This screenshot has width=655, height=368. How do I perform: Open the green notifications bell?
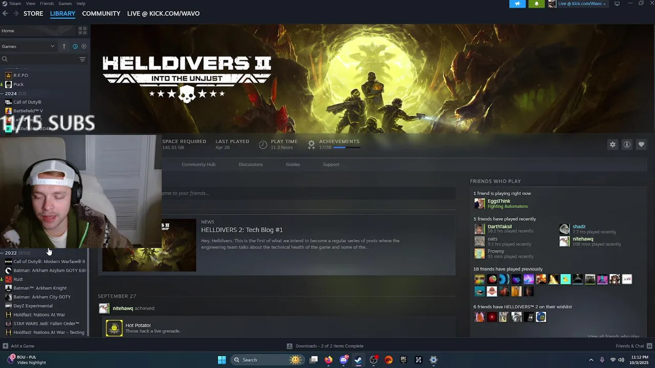536,4
